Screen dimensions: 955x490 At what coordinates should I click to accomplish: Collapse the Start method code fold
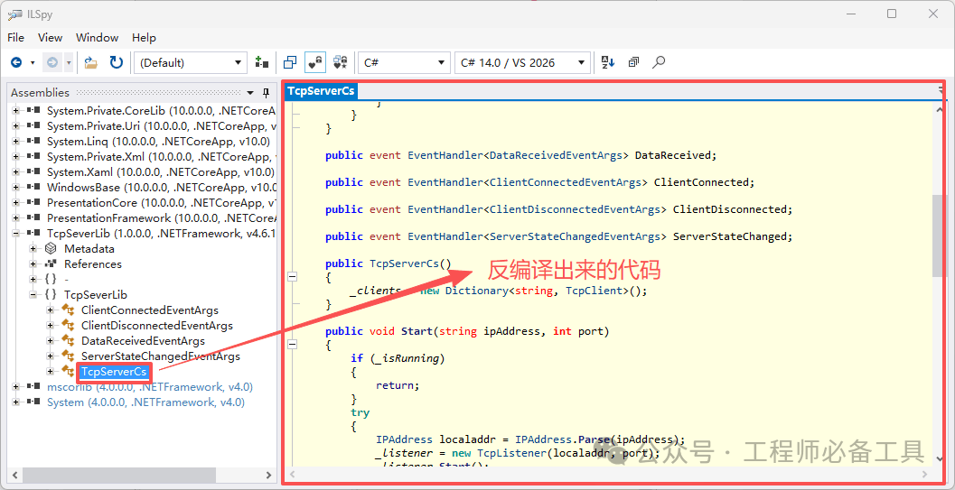click(x=292, y=344)
